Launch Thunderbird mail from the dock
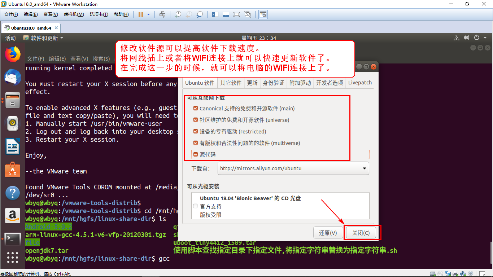The image size is (493, 277). 13,77
